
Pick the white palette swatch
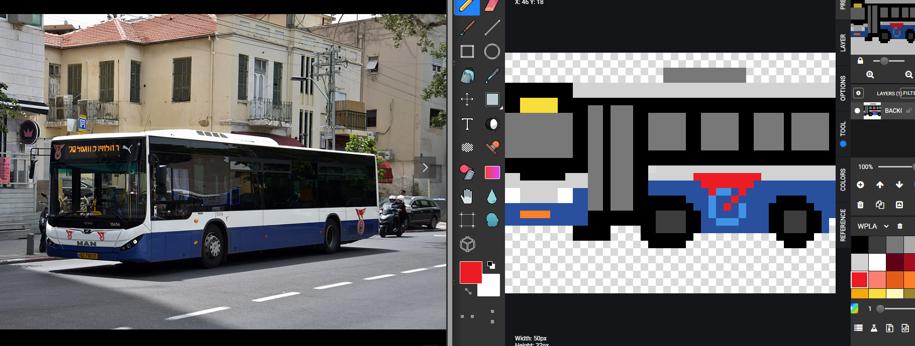pos(877,262)
